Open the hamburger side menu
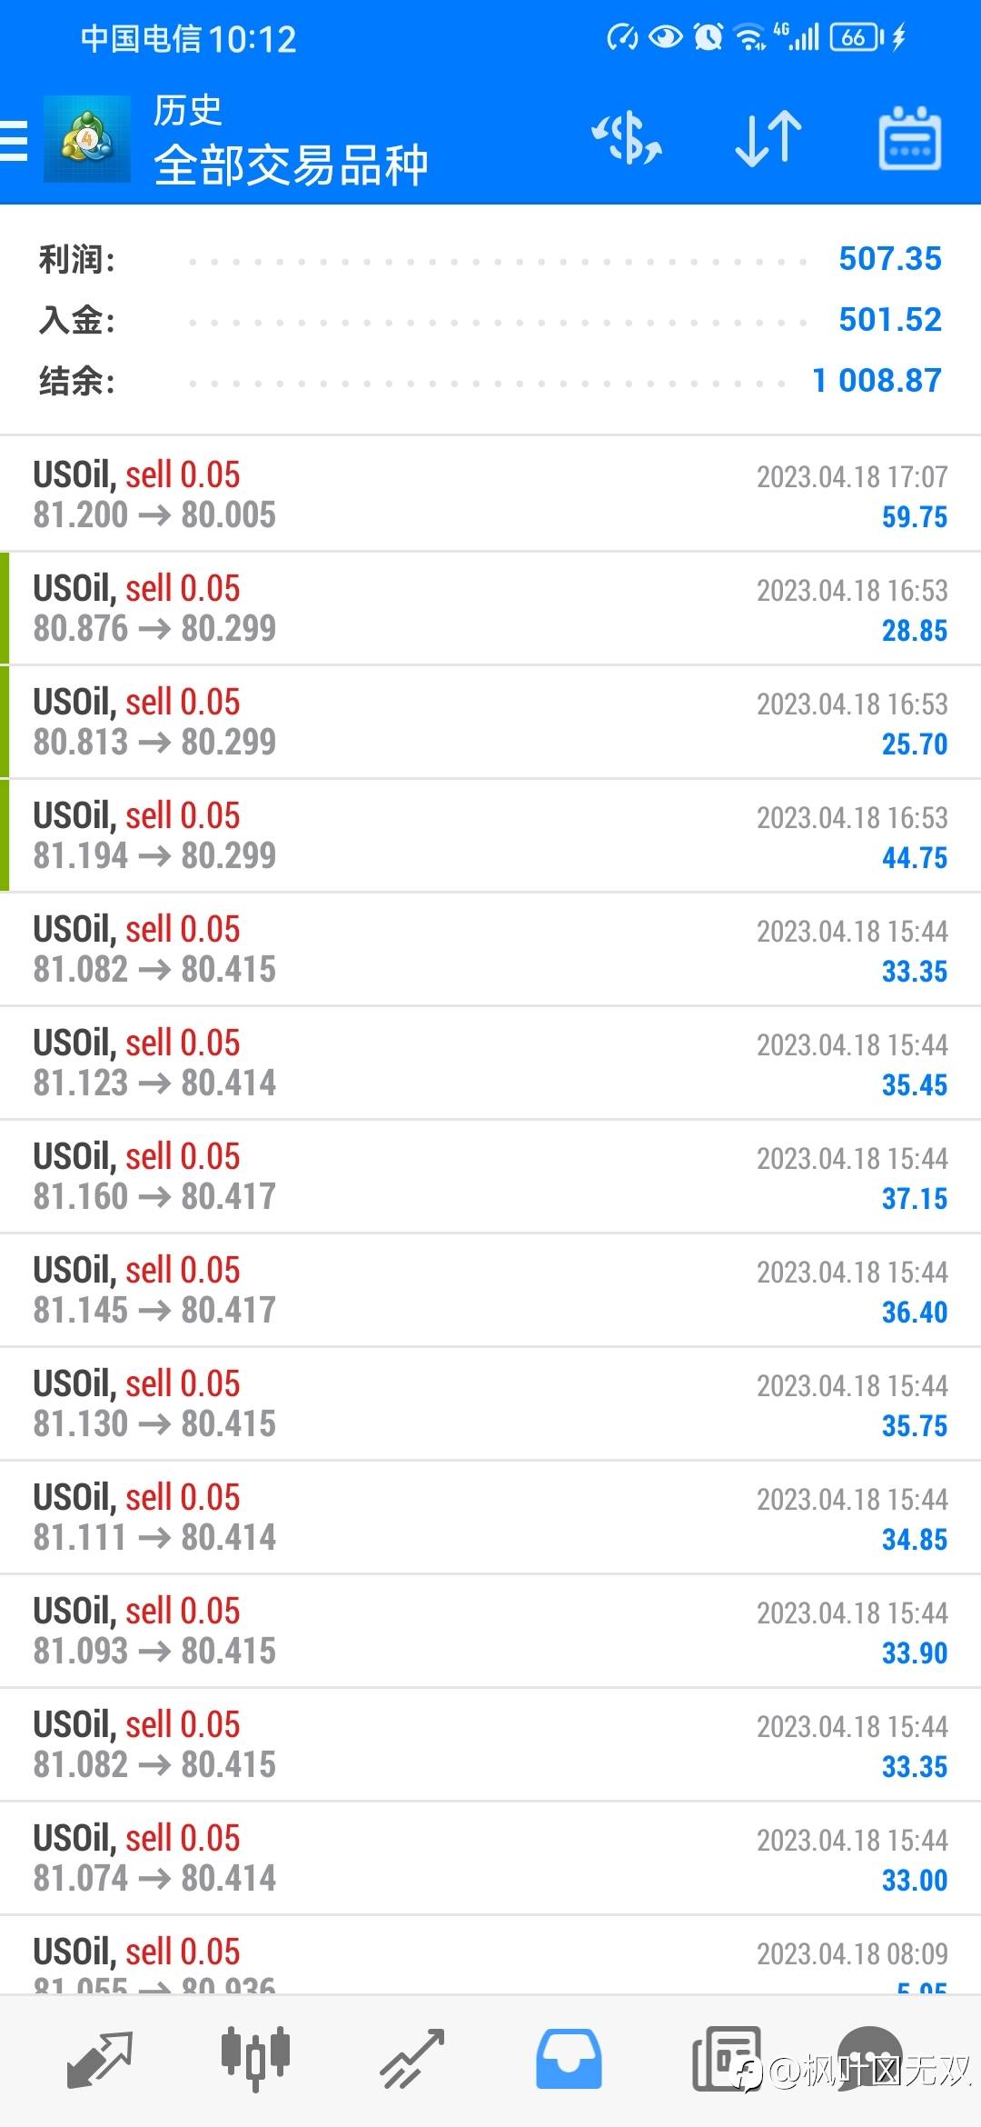 pyautogui.click(x=15, y=141)
